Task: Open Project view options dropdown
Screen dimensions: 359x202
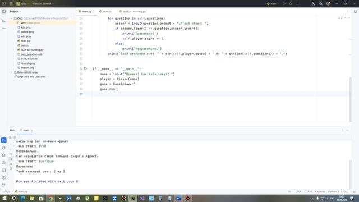Action: click(x=15, y=11)
